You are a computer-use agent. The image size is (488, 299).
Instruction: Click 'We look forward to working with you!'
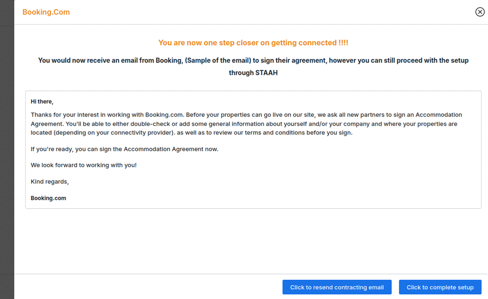point(83,165)
